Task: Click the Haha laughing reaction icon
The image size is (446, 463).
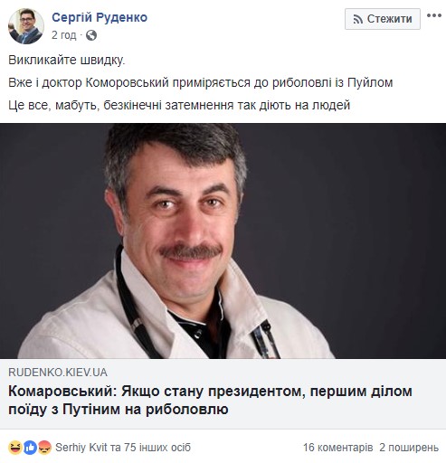Action: 15,447
